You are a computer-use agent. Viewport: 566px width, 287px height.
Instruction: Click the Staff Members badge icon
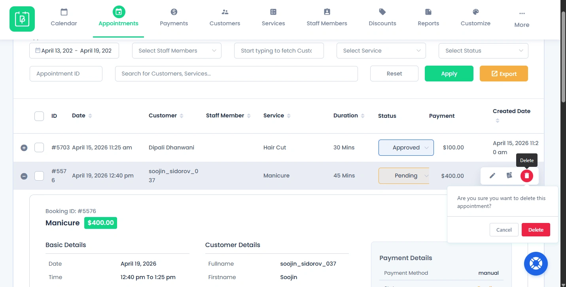(327, 12)
